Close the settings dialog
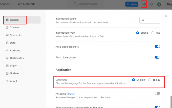 tap(166, 16)
